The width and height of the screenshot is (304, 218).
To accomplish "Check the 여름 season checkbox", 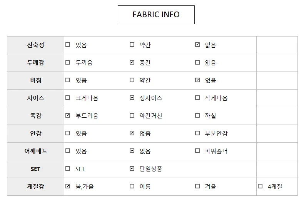I will coord(132,186).
